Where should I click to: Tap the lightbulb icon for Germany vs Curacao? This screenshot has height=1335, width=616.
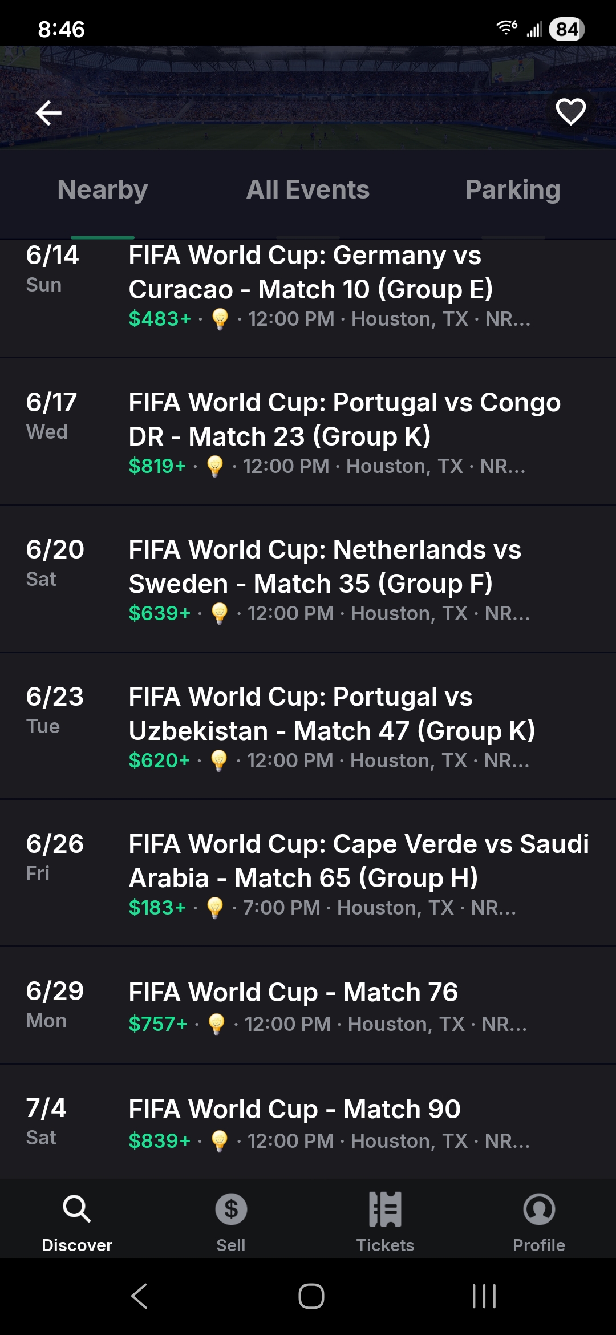point(220,319)
